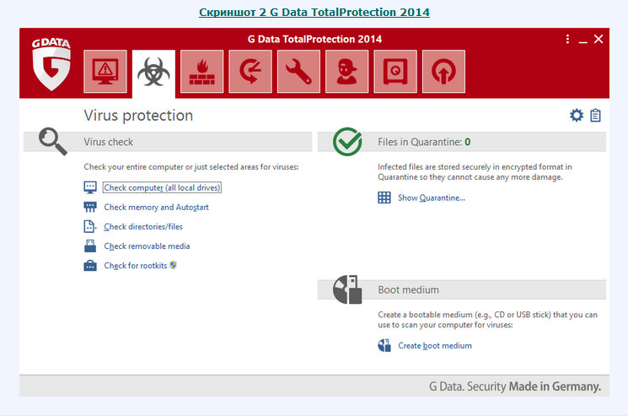The image size is (628, 416).
Task: Click the Virus check section header
Action: [168, 142]
